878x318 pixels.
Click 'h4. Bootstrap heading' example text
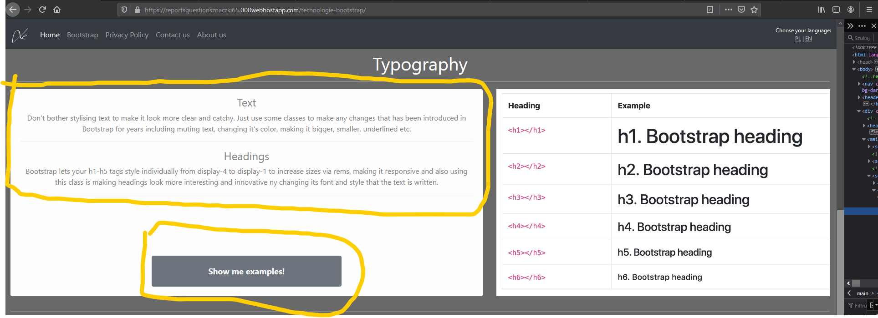click(674, 227)
